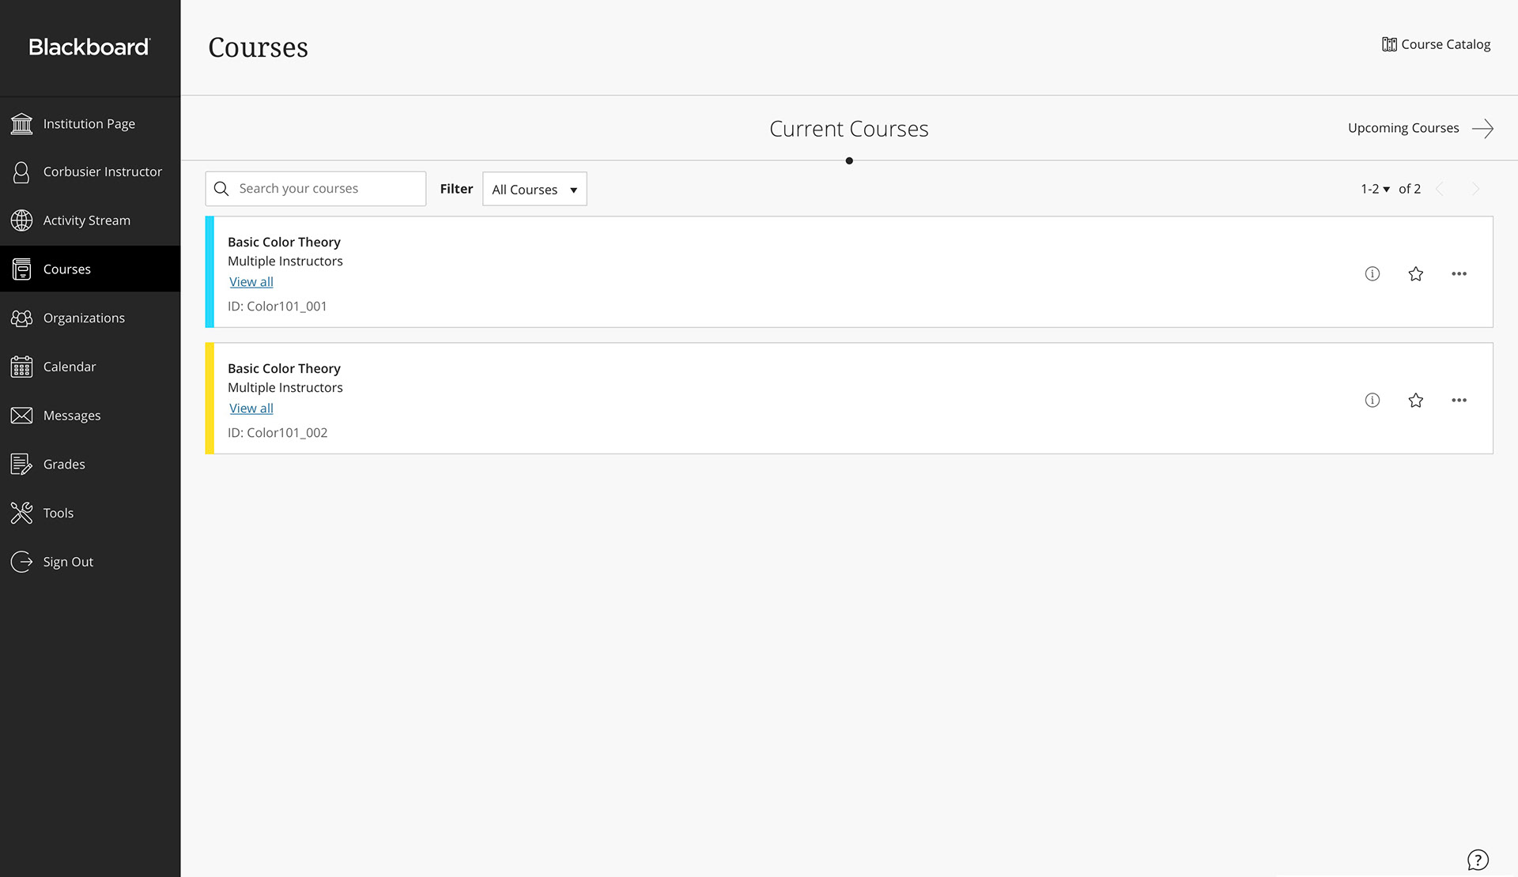Screen dimensions: 1518x877
Task: Open the help question mark icon
Action: tap(1478, 860)
